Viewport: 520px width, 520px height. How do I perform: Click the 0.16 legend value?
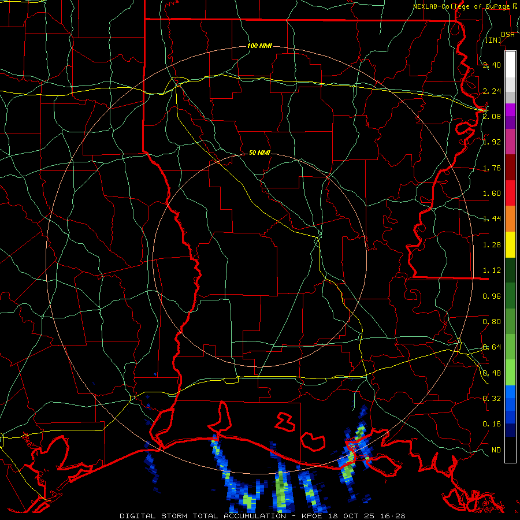click(x=492, y=424)
